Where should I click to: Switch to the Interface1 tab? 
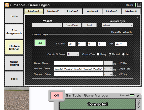(34, 11)
